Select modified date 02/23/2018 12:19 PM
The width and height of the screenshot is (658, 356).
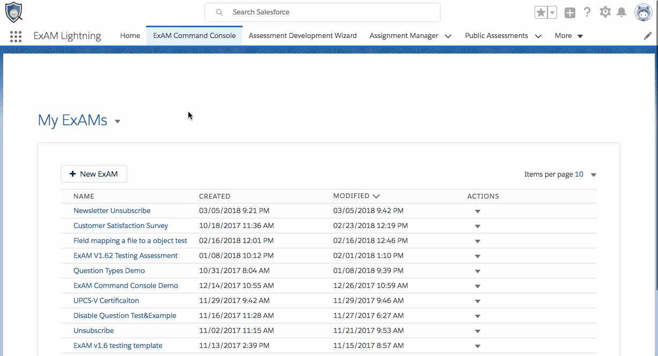370,225
